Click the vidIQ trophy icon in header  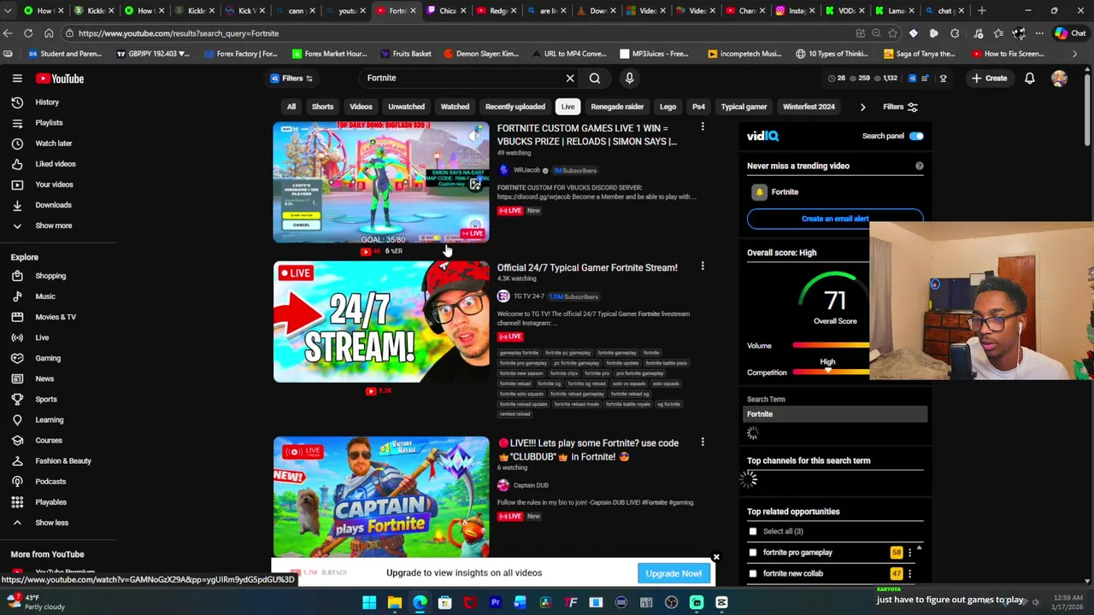click(x=943, y=79)
